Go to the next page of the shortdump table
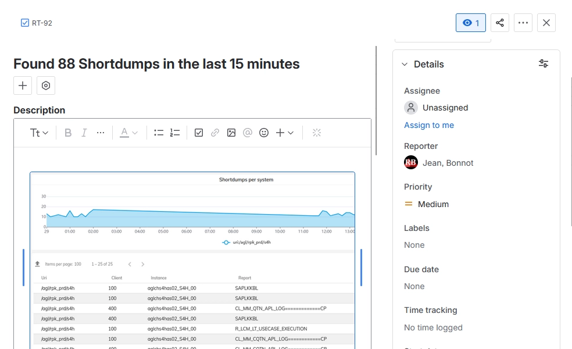The image size is (572, 349). pos(142,263)
